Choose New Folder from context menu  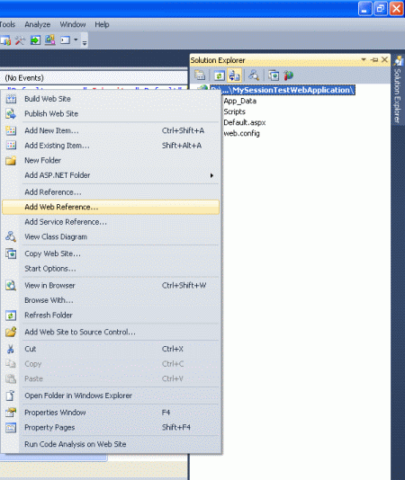tap(111, 160)
